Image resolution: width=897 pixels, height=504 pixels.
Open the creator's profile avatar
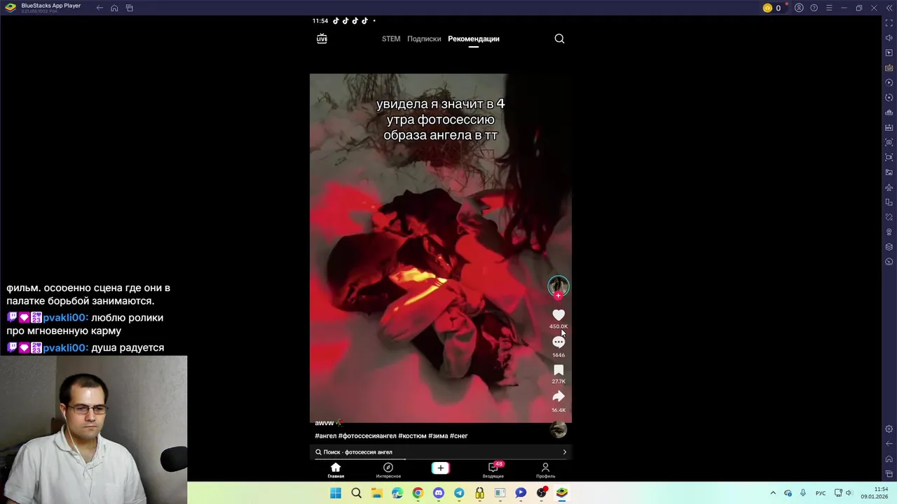[x=559, y=285]
